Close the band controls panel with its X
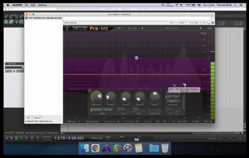The height and width of the screenshot is (158, 249). pos(161,91)
